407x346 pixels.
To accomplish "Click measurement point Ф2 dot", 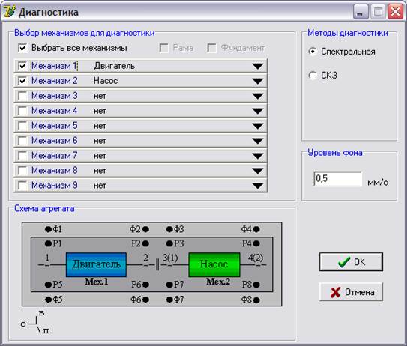I will [x=145, y=229].
